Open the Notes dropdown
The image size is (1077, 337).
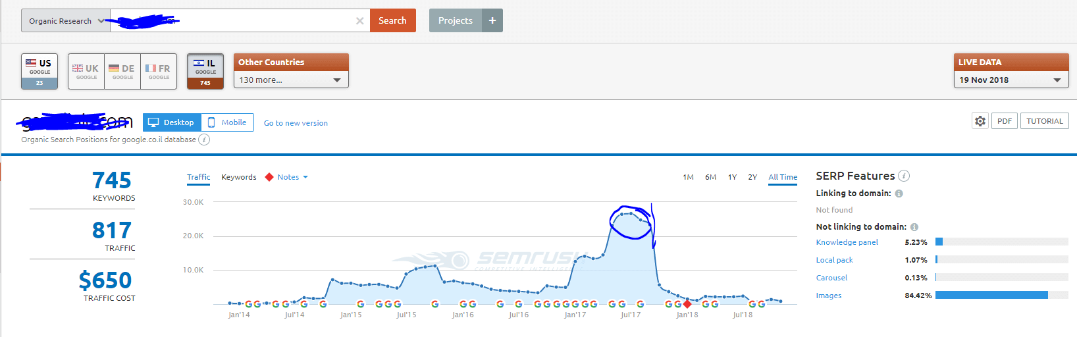(292, 177)
